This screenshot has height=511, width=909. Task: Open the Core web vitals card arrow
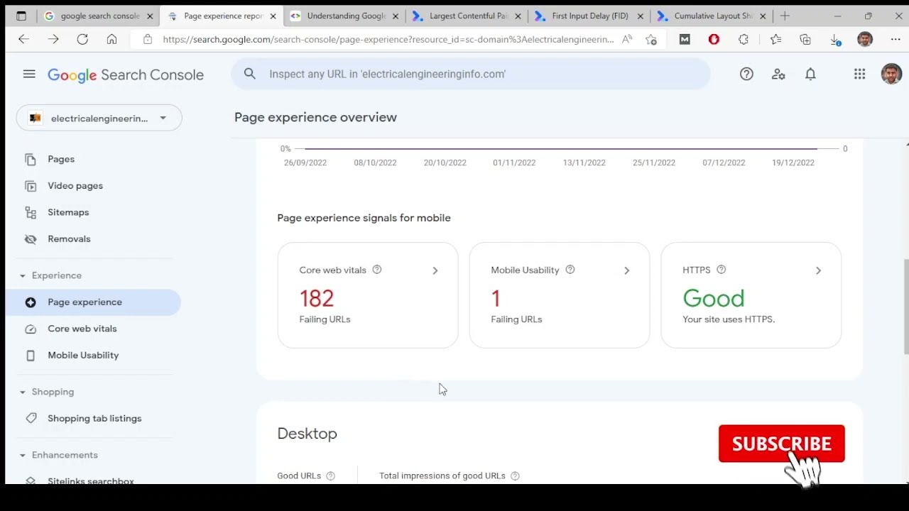[435, 270]
